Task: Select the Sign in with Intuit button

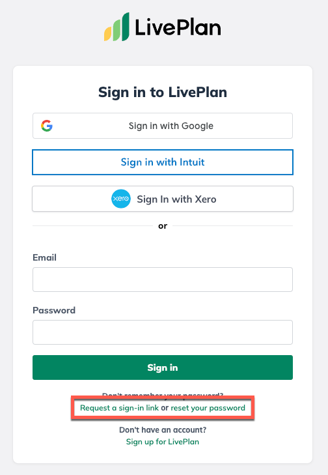Action: click(163, 162)
